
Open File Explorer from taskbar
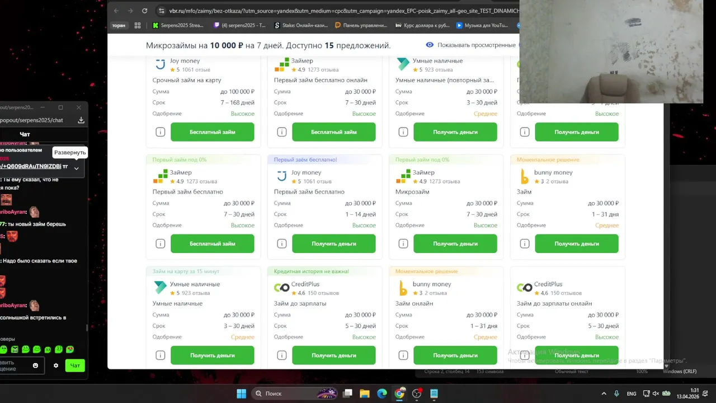[x=364, y=393]
